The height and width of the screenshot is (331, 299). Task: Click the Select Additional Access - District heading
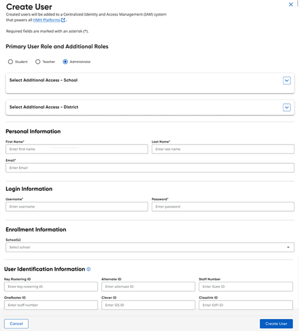[44, 107]
